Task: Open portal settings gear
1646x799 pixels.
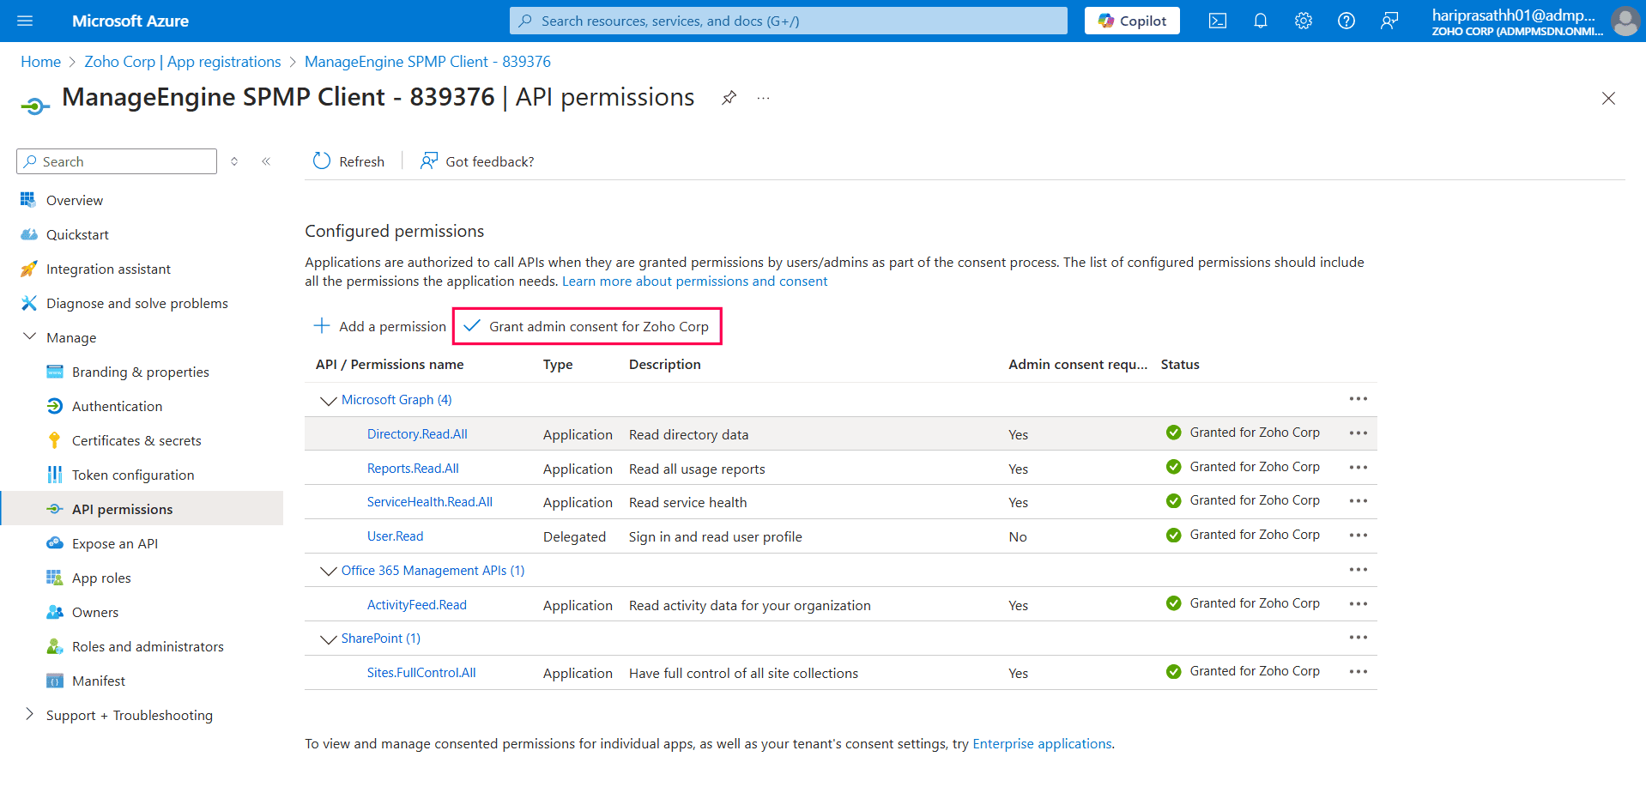Action: 1303,21
